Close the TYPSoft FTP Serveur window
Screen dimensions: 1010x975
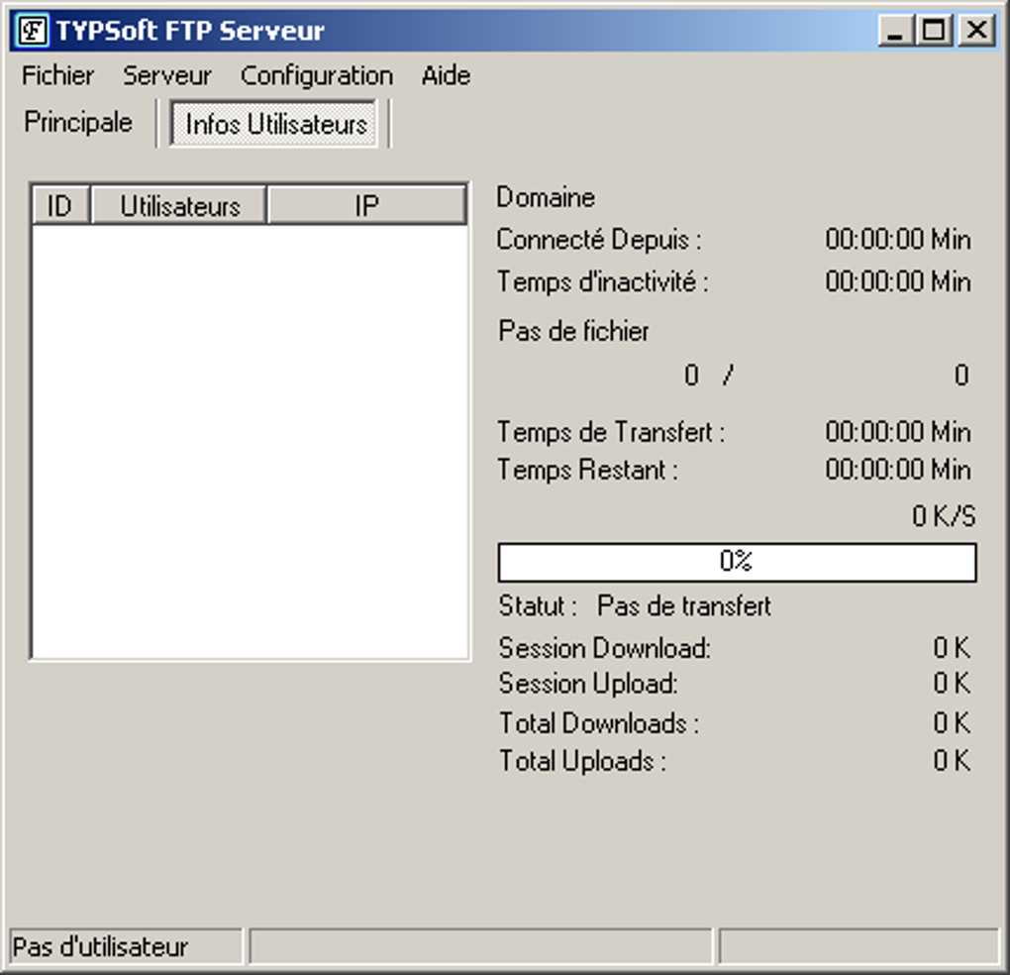(976, 31)
